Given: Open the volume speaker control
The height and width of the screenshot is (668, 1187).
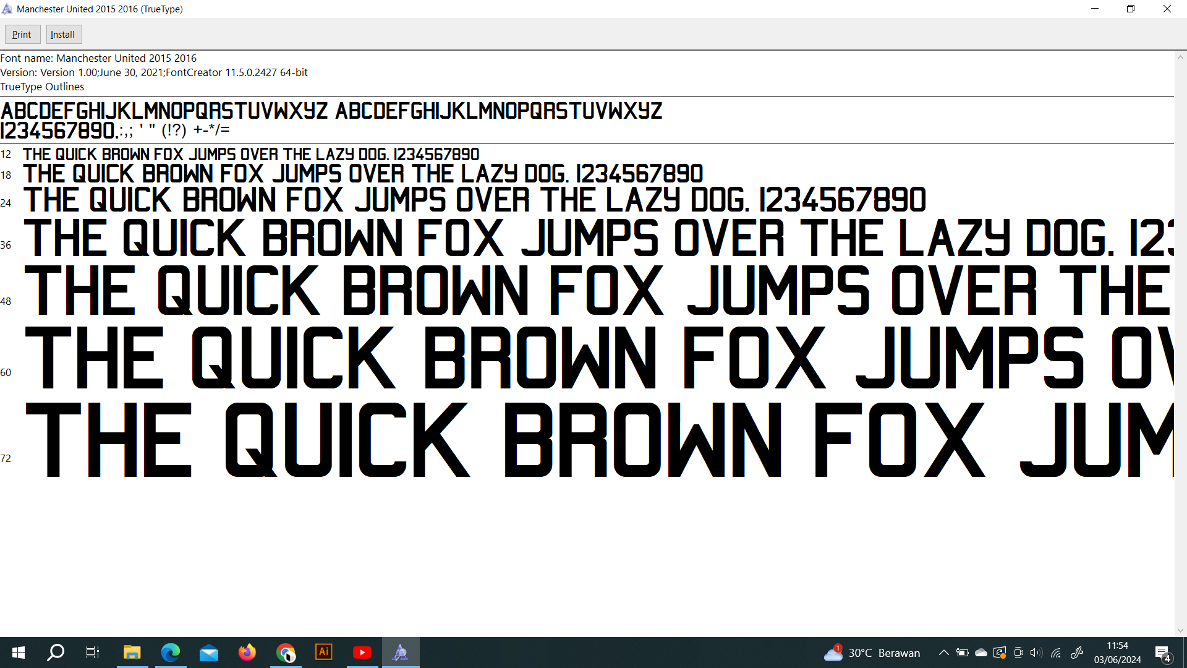Looking at the screenshot, I should click(1036, 653).
